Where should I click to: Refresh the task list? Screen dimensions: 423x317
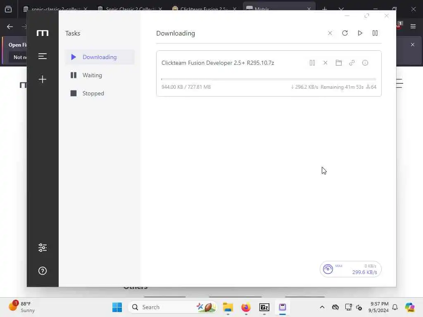tap(345, 33)
